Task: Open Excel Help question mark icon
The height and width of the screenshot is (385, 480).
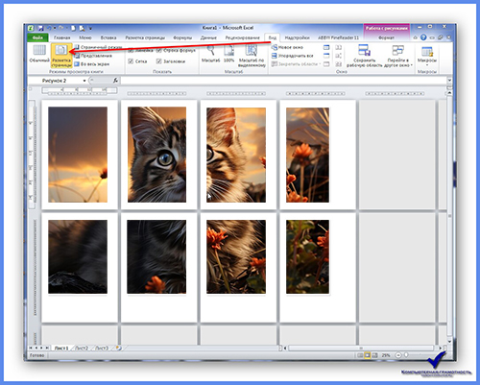Action: pos(423,37)
